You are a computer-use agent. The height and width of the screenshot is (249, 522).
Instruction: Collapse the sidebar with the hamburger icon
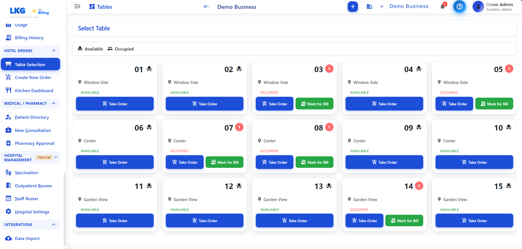click(77, 7)
